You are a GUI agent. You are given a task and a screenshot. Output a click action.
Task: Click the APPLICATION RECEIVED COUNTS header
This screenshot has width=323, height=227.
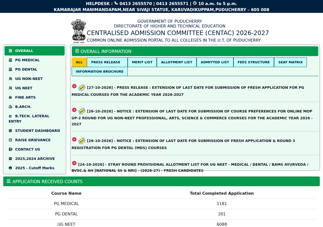click(161, 181)
